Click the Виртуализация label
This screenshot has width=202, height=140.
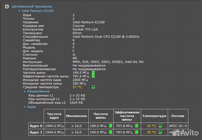35,66
